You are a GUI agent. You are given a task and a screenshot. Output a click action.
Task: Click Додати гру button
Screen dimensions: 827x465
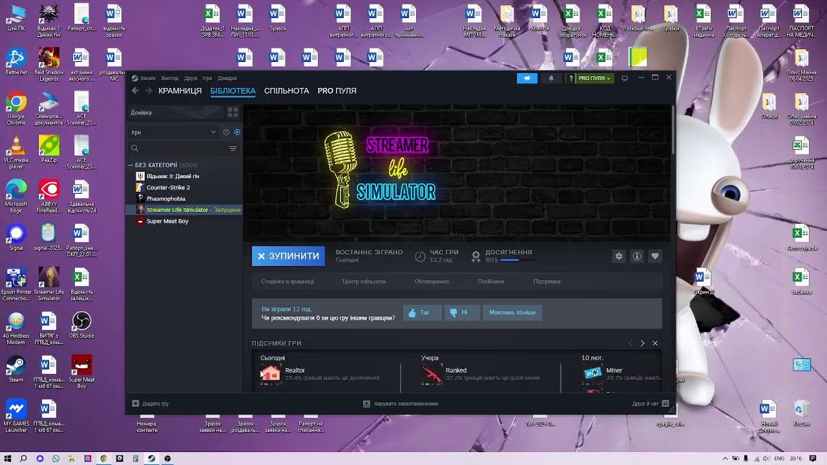coord(151,404)
